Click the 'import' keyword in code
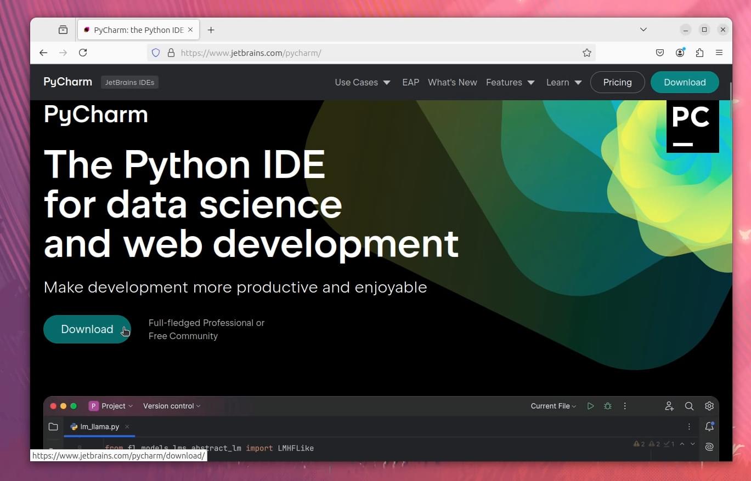Viewport: 751px width, 481px height. click(x=259, y=448)
